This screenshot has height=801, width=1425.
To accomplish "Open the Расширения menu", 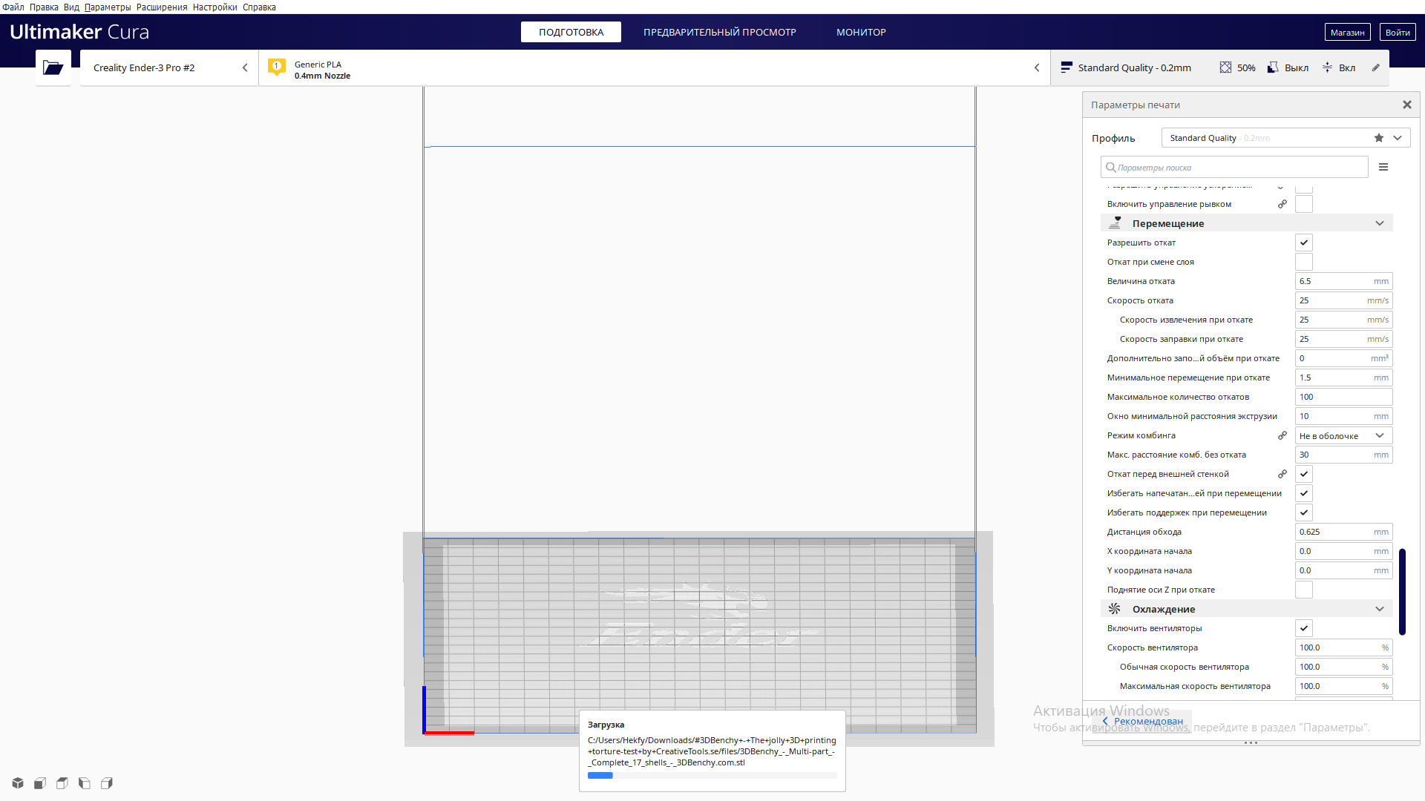I will point(162,7).
